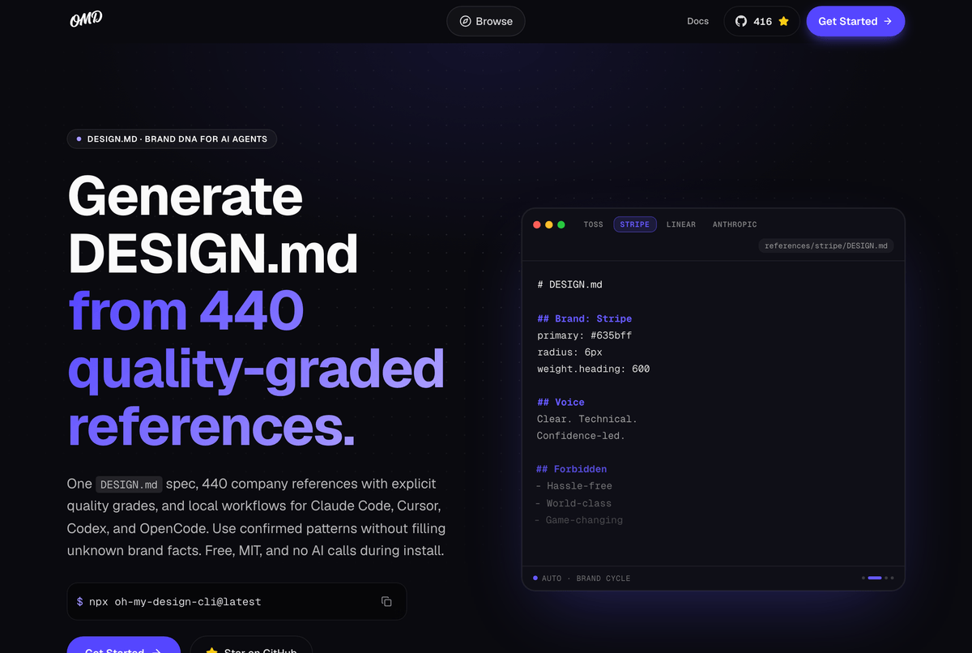The width and height of the screenshot is (972, 653).
Task: Click the 'primary: #635bff' line
Action: point(584,335)
